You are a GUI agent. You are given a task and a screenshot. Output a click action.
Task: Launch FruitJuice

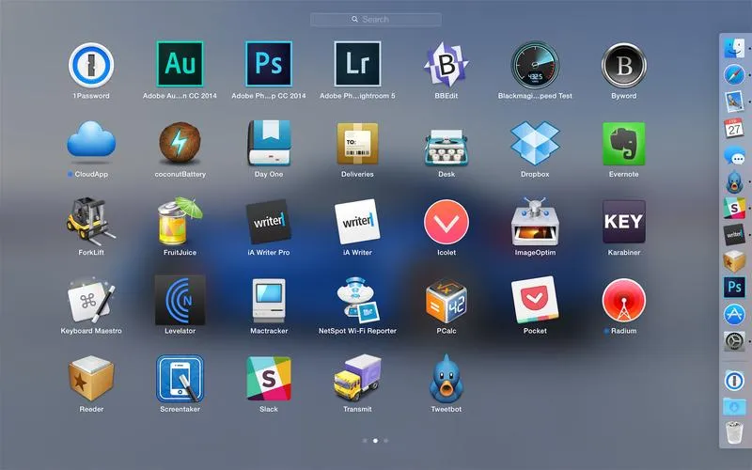point(180,221)
